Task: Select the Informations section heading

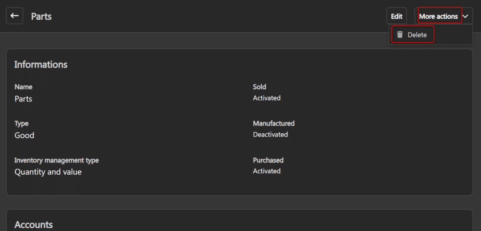Action: click(41, 64)
